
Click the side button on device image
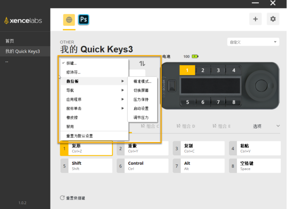[x=172, y=85]
